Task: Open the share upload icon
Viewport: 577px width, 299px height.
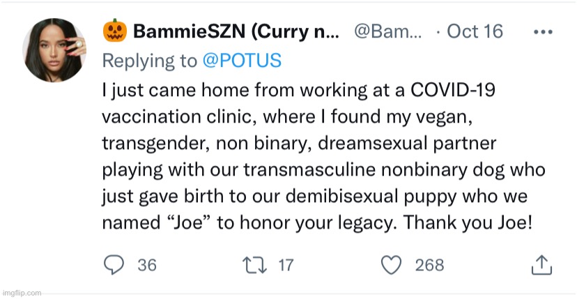Action: (x=541, y=265)
